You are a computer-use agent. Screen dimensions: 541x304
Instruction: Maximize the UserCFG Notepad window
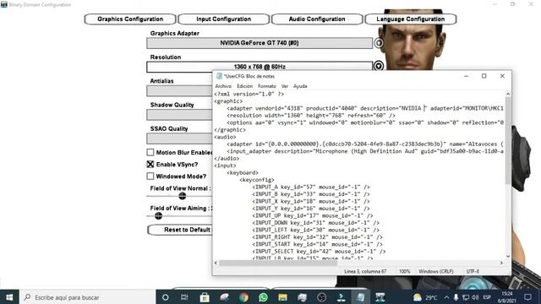484,76
